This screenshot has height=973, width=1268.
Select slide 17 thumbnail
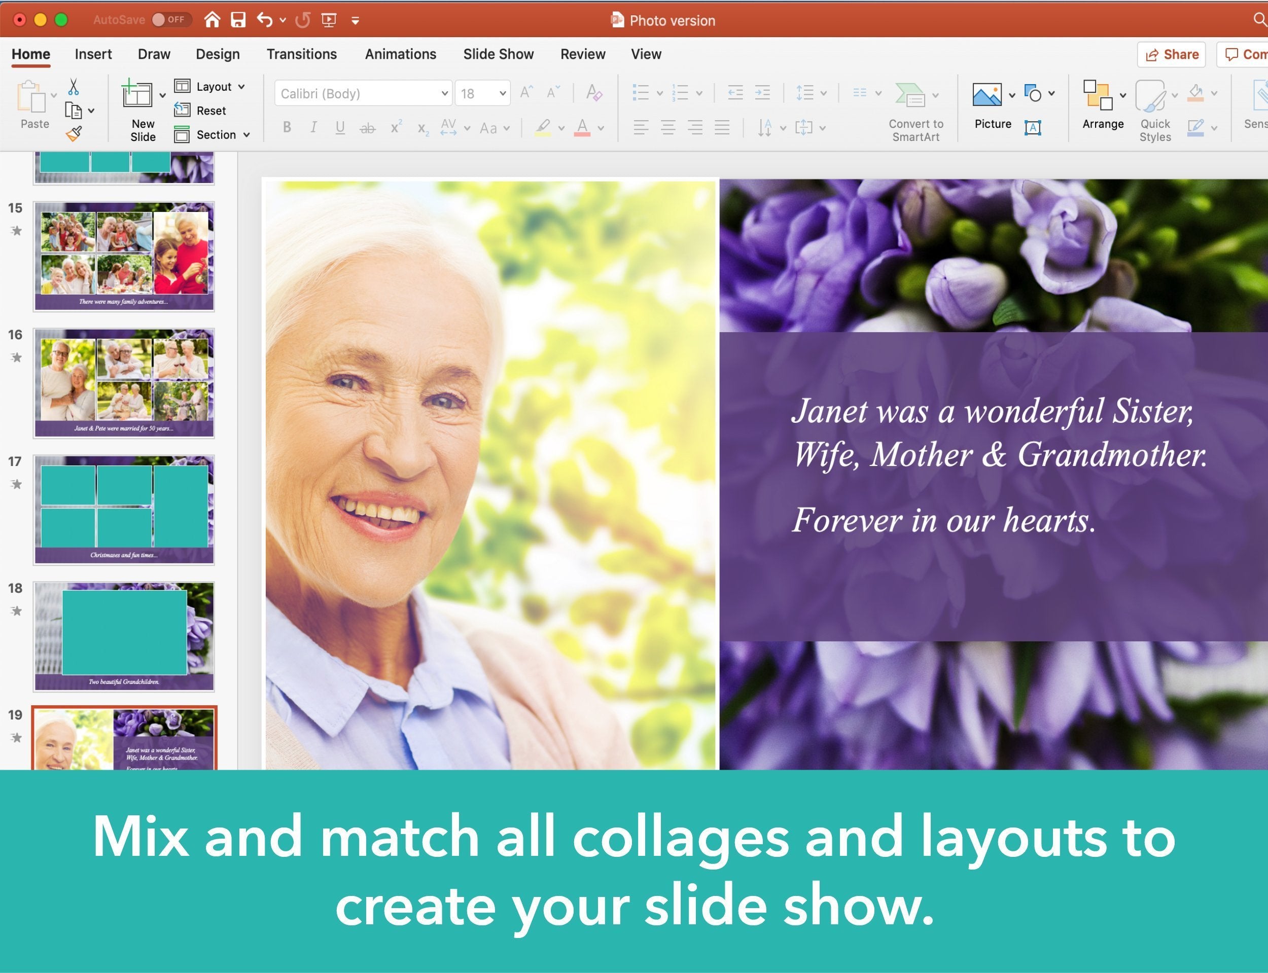(x=123, y=508)
